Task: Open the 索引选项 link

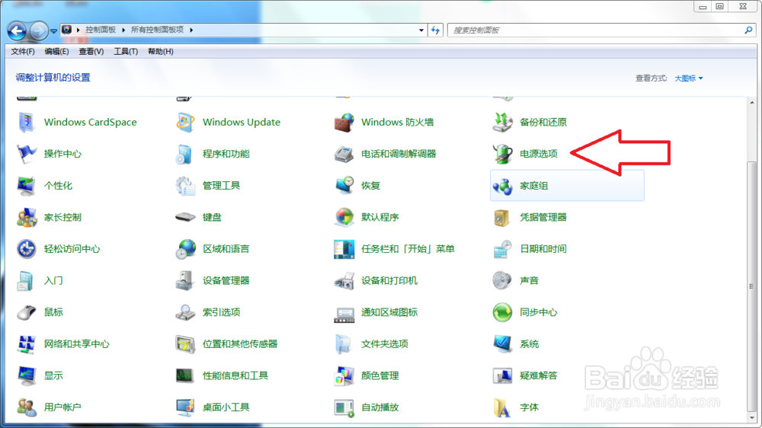Action: [x=221, y=312]
